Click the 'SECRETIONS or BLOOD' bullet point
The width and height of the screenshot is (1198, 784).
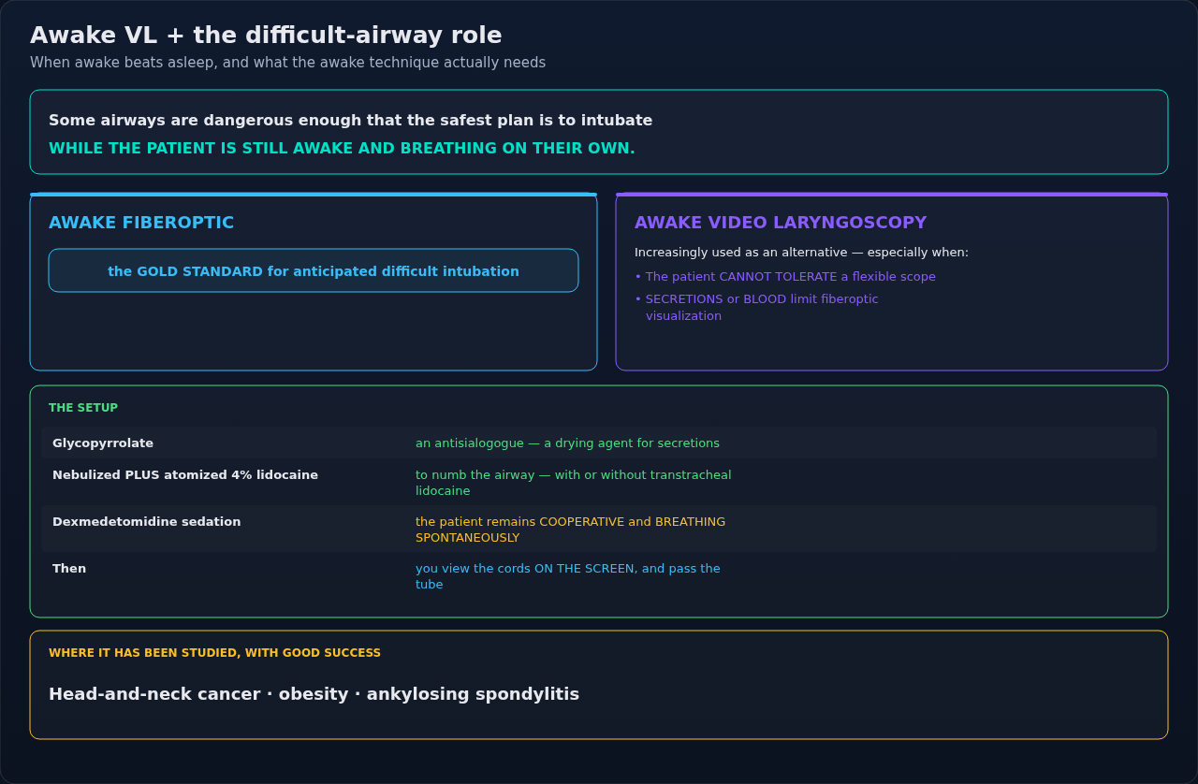(756, 308)
